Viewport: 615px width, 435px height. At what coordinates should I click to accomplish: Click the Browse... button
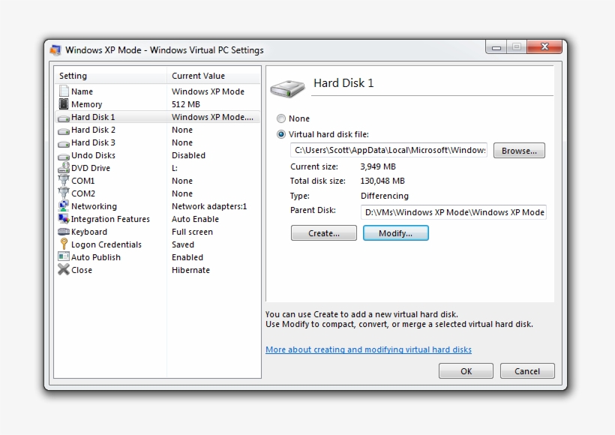point(519,151)
